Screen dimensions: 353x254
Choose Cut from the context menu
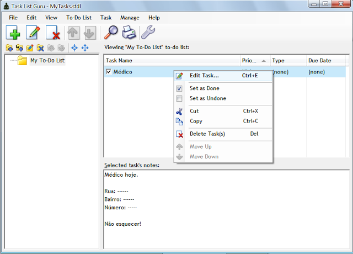[223, 111]
